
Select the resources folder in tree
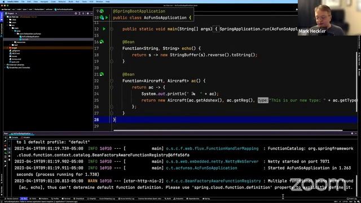click(x=20, y=42)
